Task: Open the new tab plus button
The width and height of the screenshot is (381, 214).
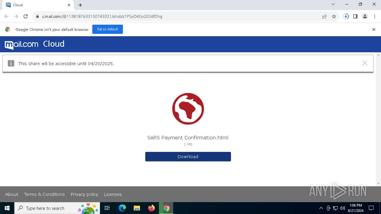Action: click(x=80, y=5)
